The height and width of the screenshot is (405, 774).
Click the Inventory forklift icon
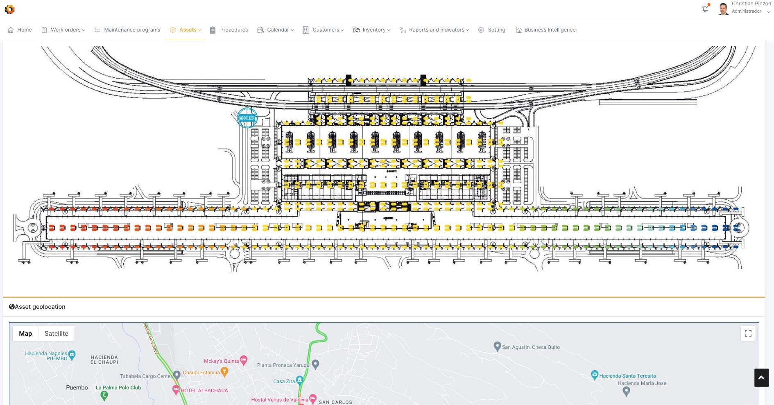tap(356, 30)
